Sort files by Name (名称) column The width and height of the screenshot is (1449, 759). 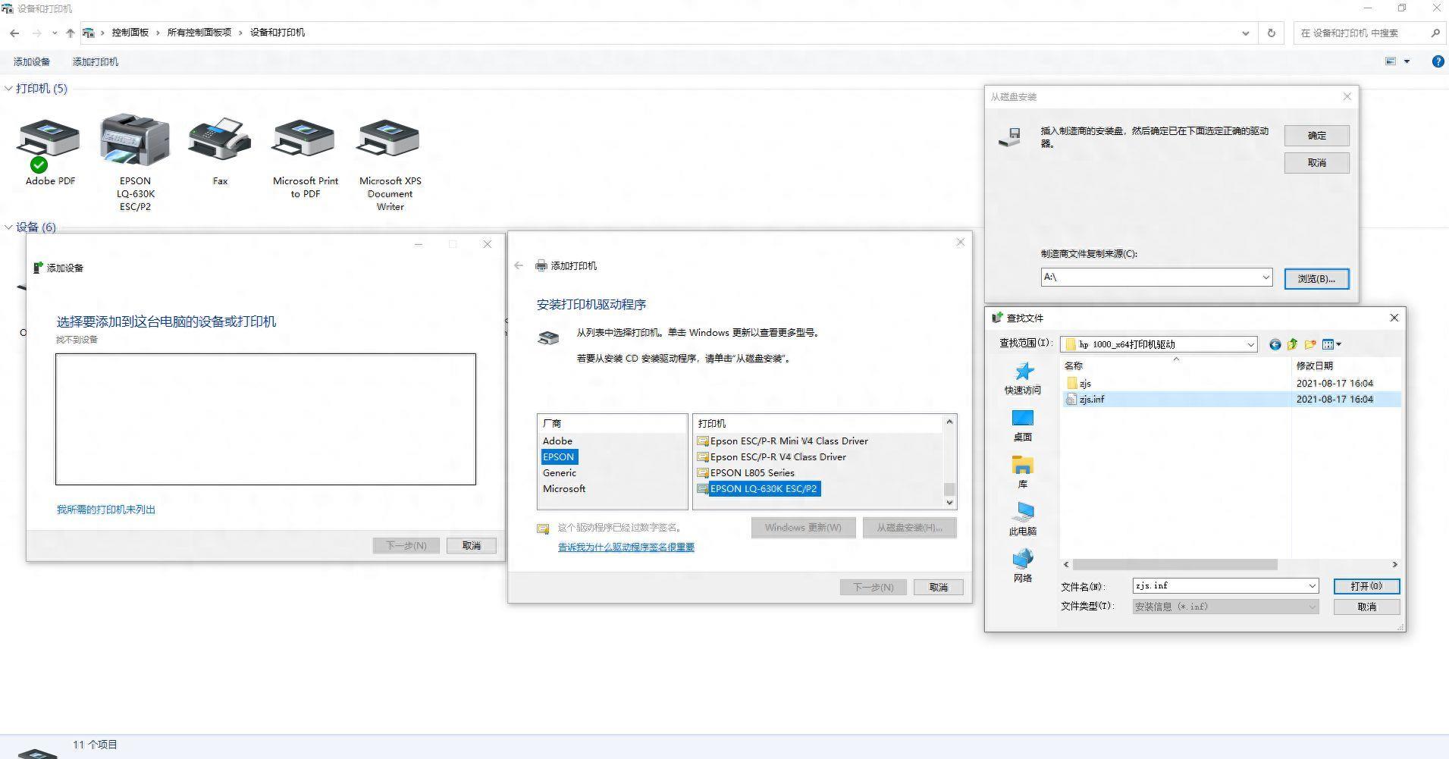click(x=1074, y=365)
